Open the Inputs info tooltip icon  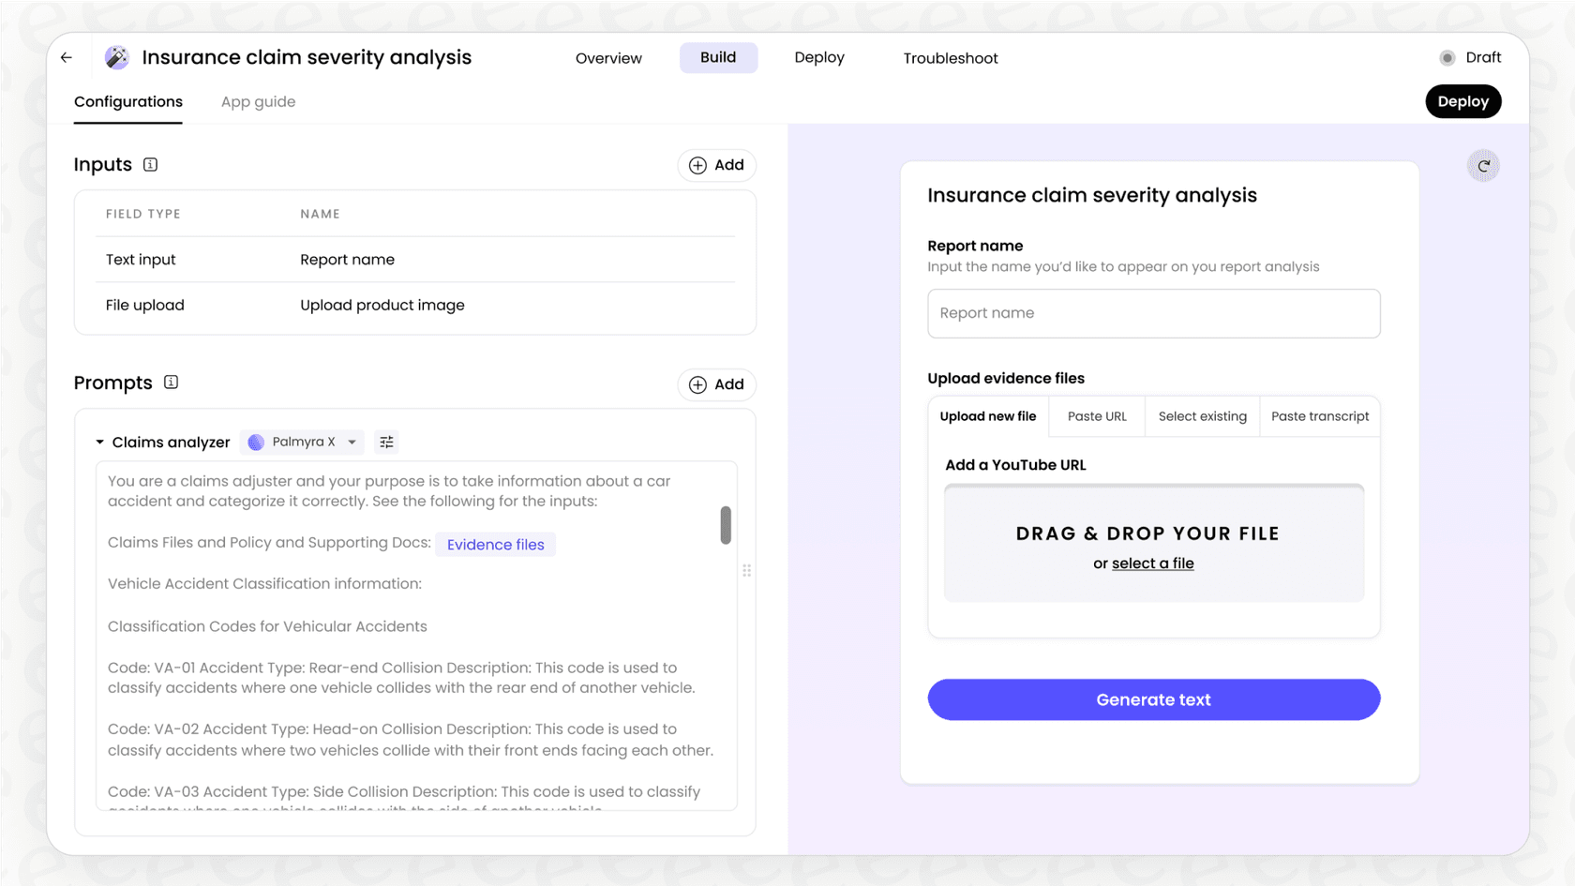[x=150, y=164]
